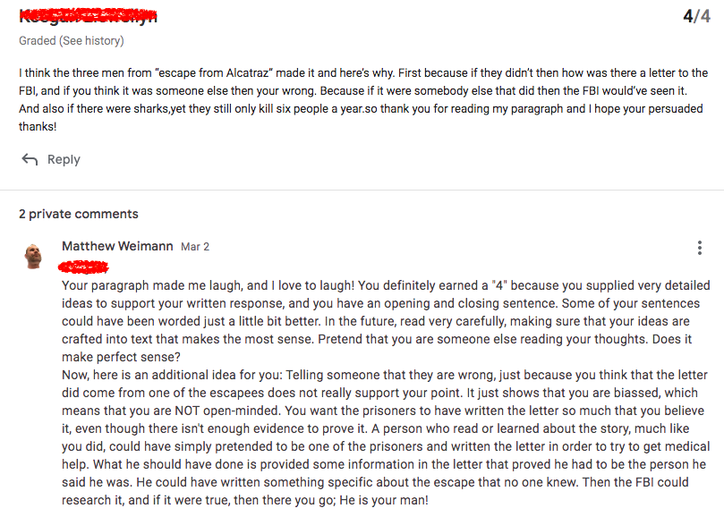Click the Reply text link

pos(64,159)
